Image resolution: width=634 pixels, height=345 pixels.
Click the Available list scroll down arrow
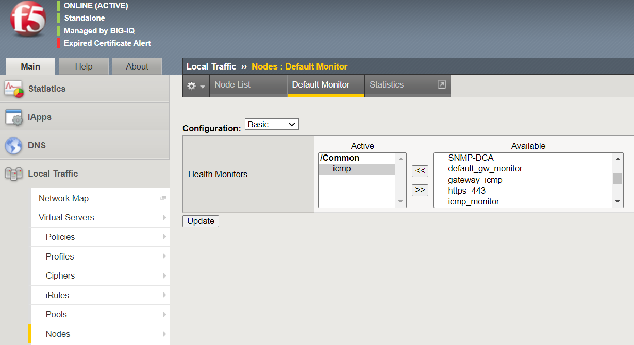pyautogui.click(x=618, y=202)
